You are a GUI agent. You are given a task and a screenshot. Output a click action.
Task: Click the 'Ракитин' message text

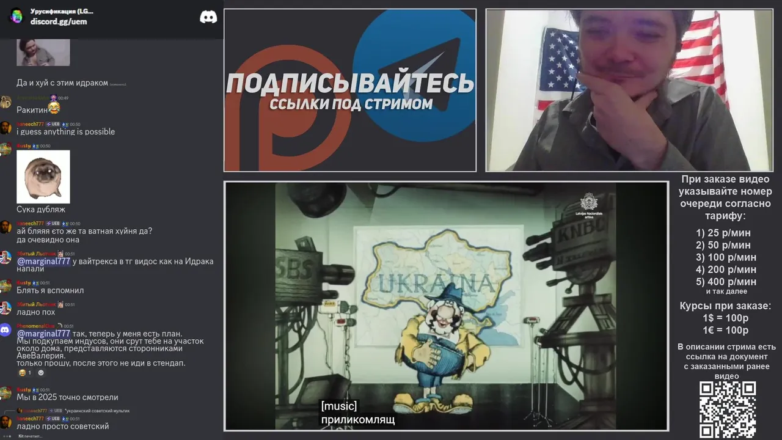(32, 110)
